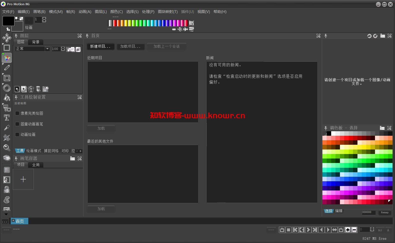Click the undo icon in the preview panel header
Viewport: 395px width, 243px height.
(369, 36)
